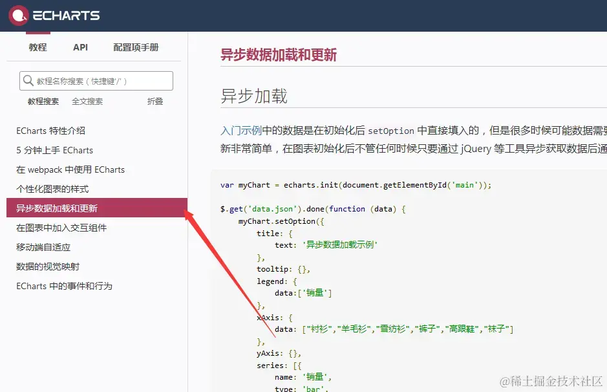Open 移动端自适应 tutorial

[43, 247]
